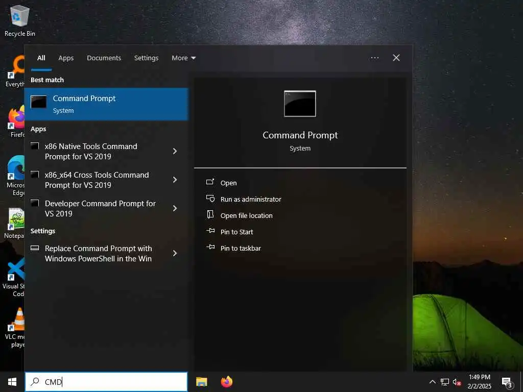The image size is (523, 392).
Task: Open the Recycle Bin desktop icon
Action: pyautogui.click(x=20, y=20)
